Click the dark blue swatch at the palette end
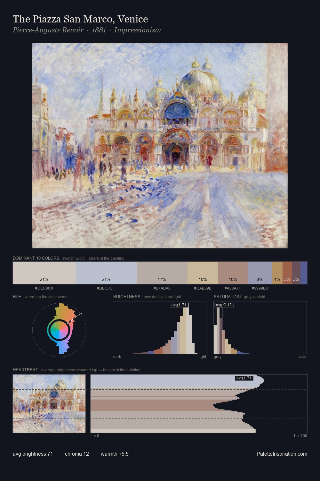The image size is (320, 481). (x=304, y=273)
